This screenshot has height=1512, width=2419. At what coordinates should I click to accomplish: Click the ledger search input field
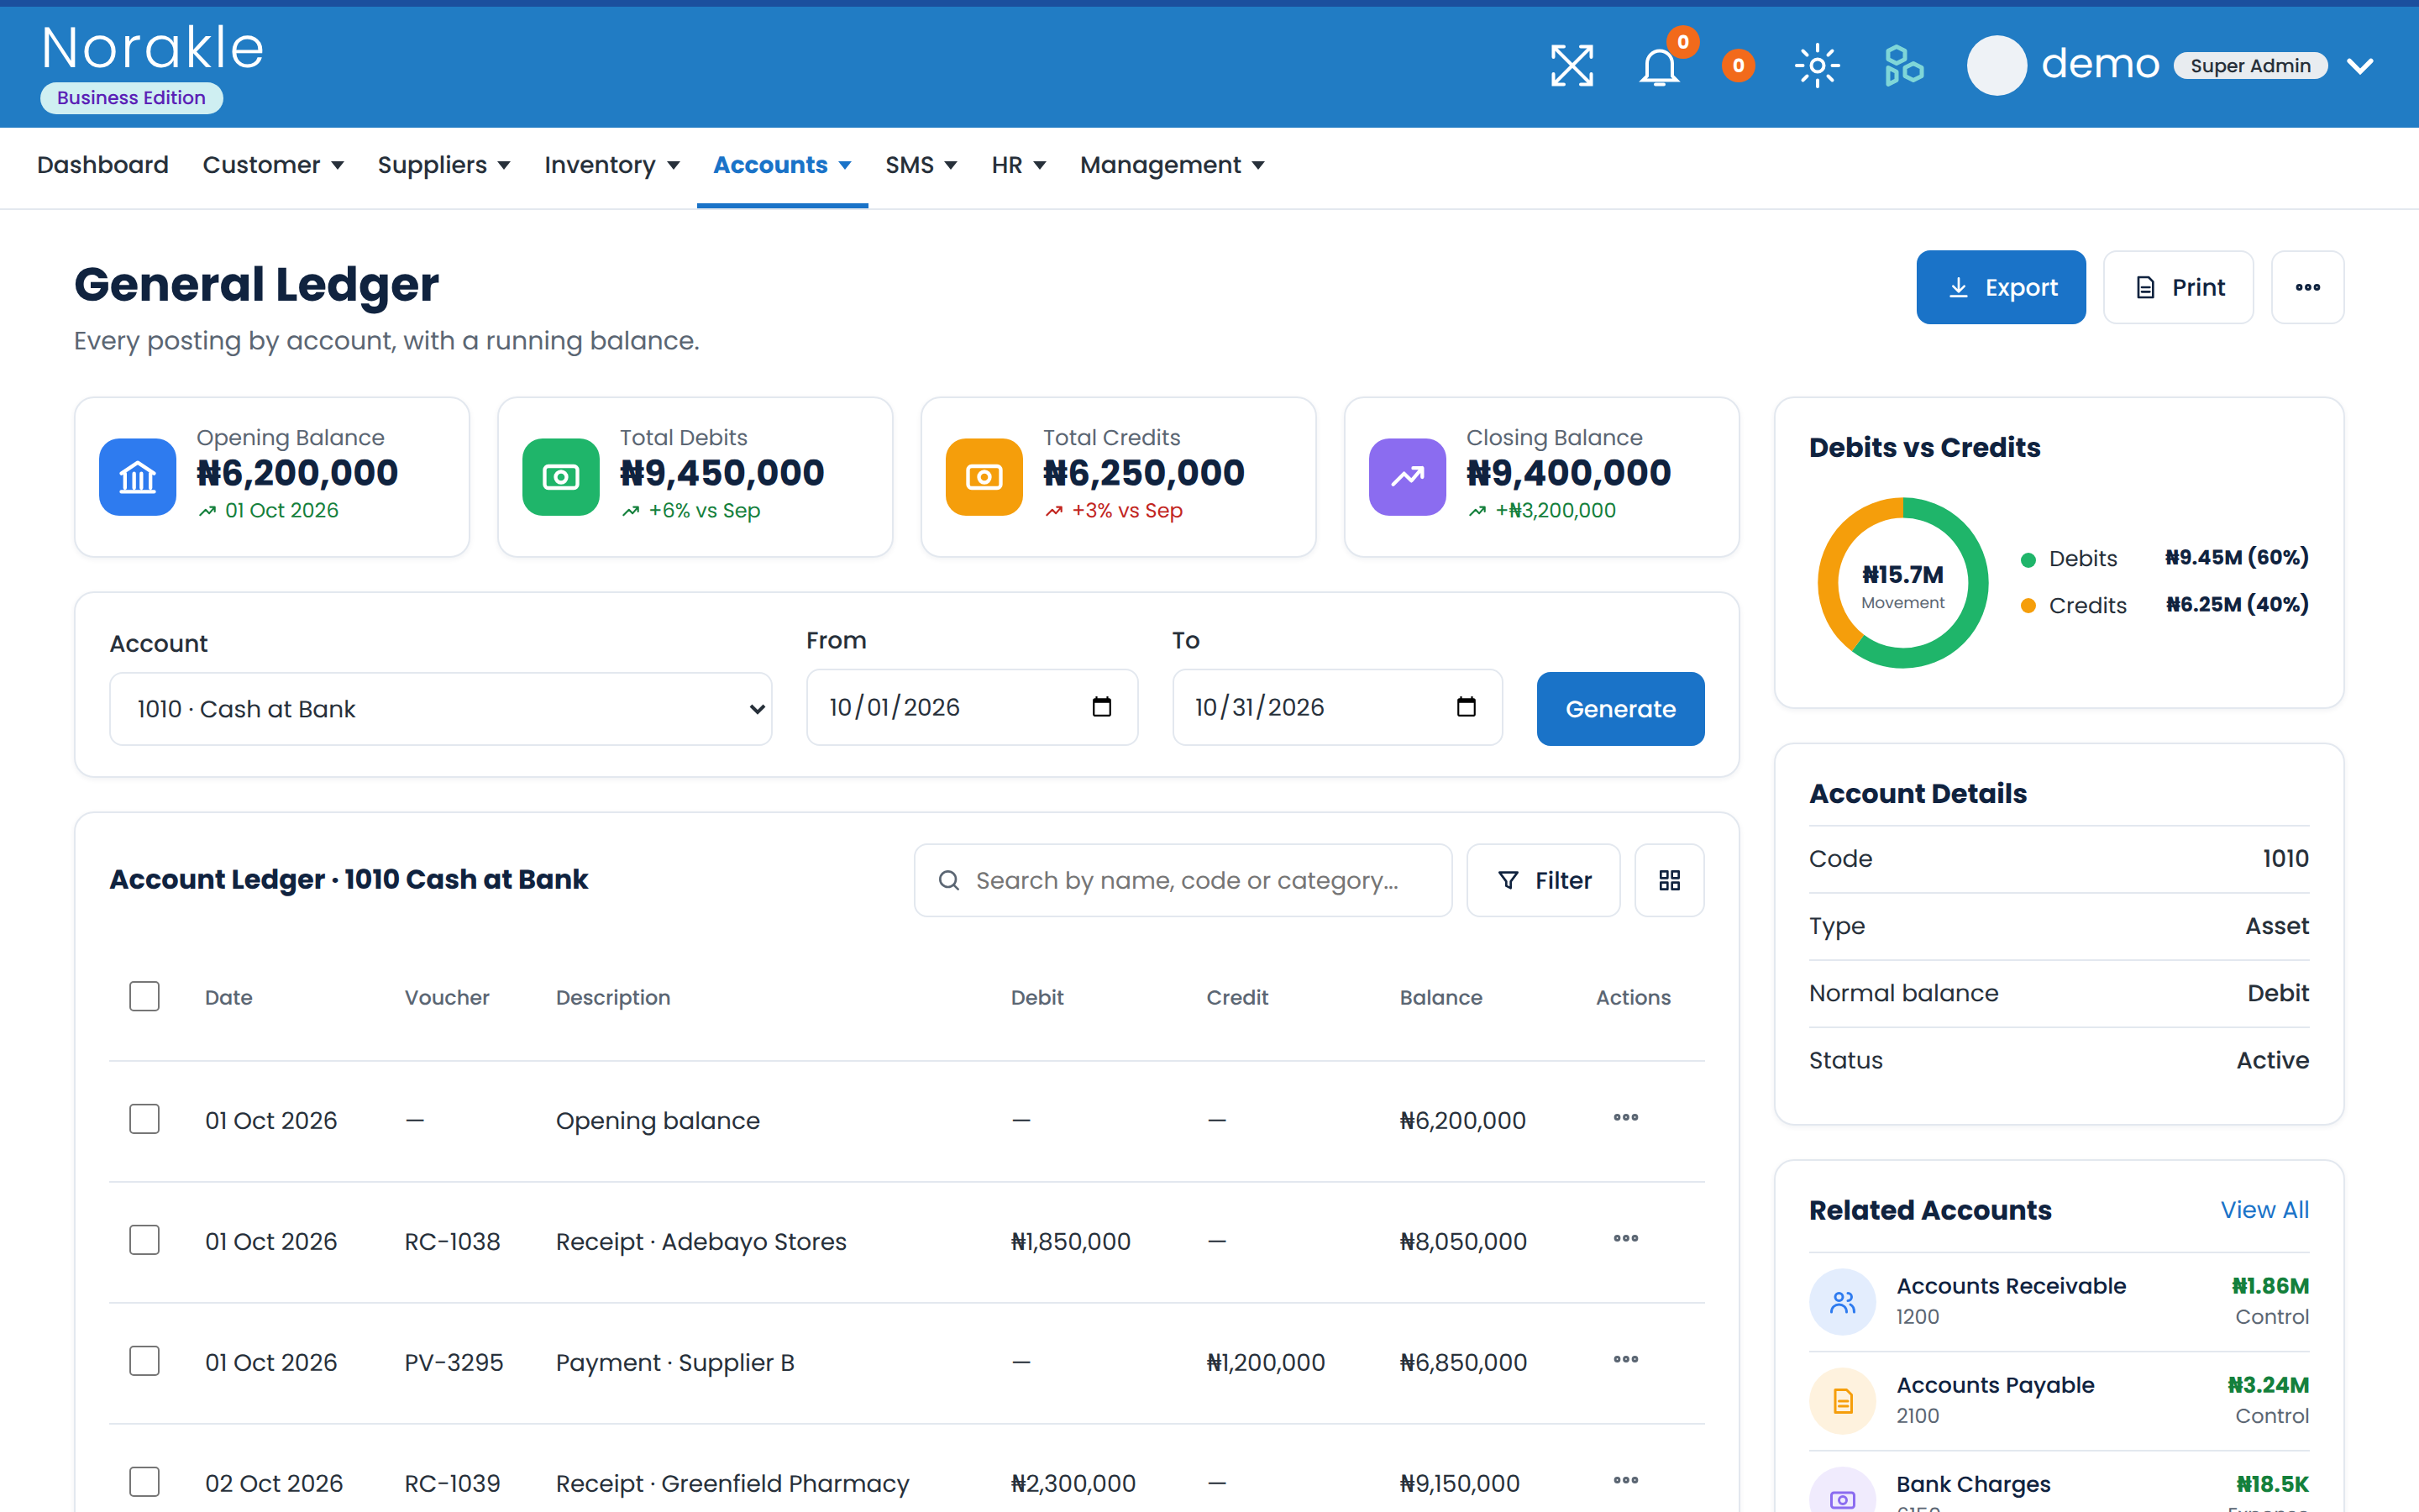1183,880
